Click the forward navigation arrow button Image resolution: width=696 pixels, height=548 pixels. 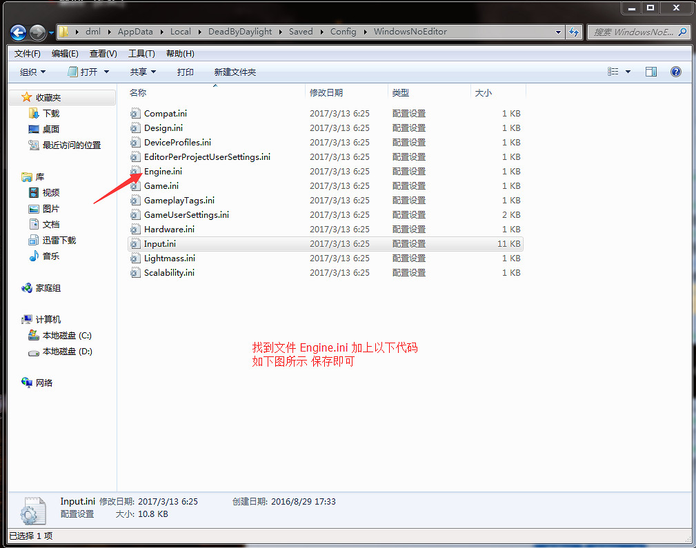37,32
